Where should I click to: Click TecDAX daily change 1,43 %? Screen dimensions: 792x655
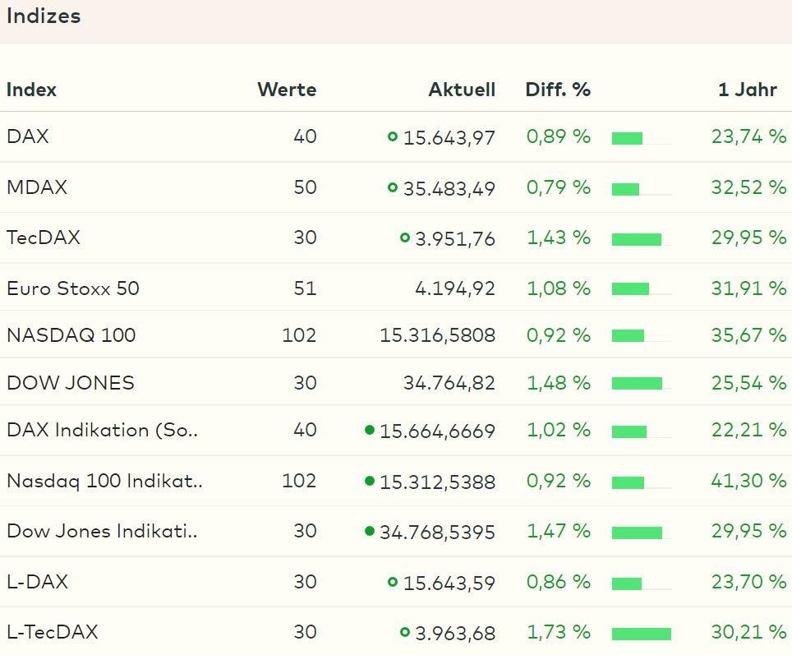pyautogui.click(x=559, y=238)
